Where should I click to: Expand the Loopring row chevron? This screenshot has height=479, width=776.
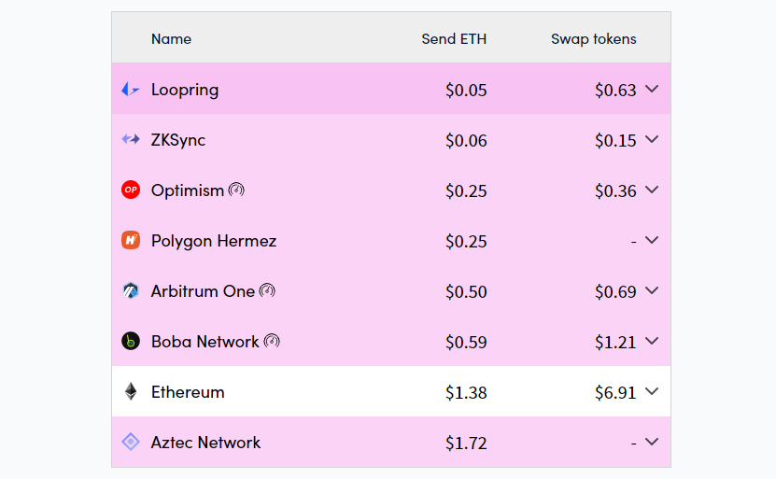pos(652,90)
